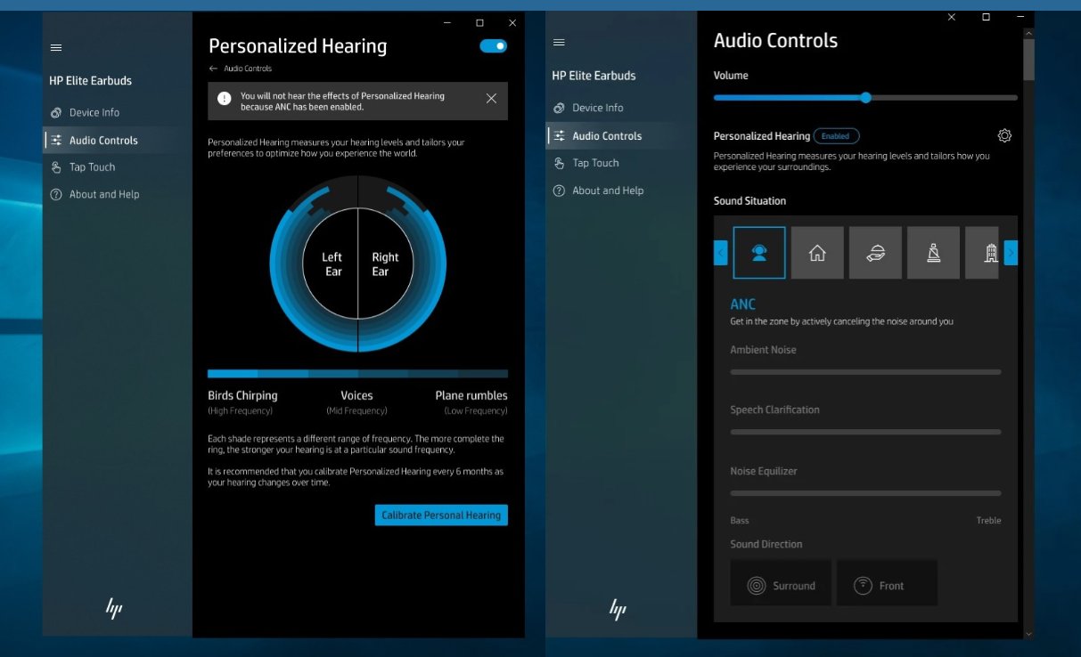Screen dimensions: 1081x657
Task: Click the scroll down arrow in right window
Action: point(1029,634)
